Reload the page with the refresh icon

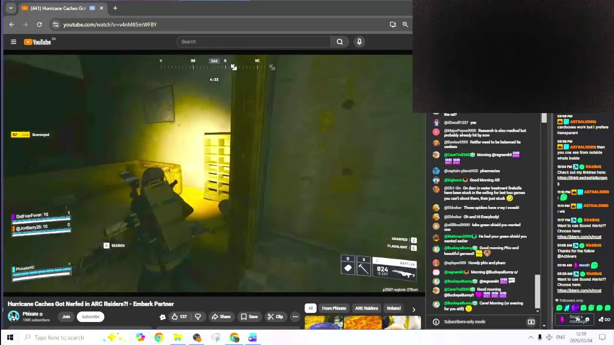[x=39, y=24]
